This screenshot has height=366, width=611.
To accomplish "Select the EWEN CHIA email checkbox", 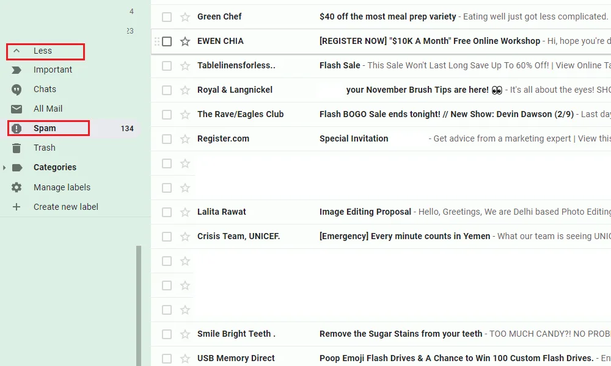I will pos(167,41).
